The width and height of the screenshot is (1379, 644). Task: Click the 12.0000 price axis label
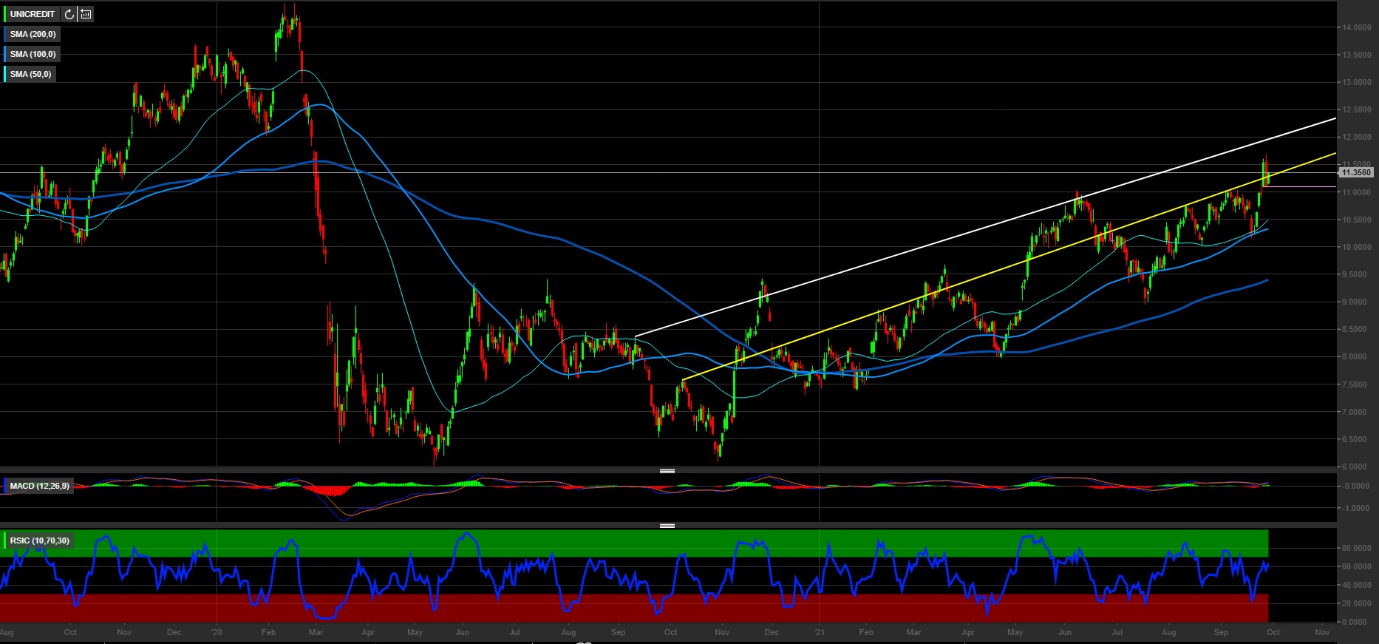point(1357,137)
